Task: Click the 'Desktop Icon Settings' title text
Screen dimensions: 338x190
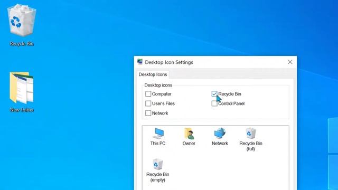Action: pos(169,62)
